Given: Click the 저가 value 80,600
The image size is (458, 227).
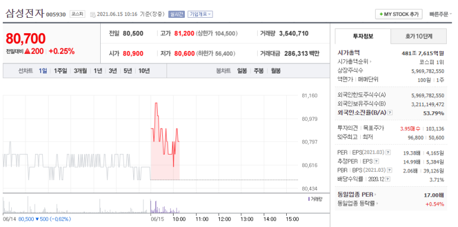Looking at the screenshot, I should [x=184, y=53].
